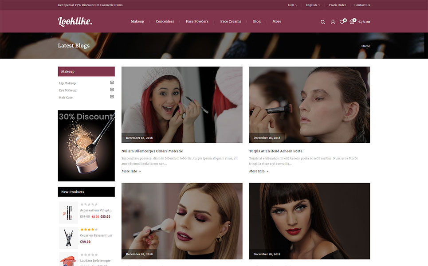
Task: Click More Info under Turpis At Eleifend post
Action: pyautogui.click(x=259, y=171)
